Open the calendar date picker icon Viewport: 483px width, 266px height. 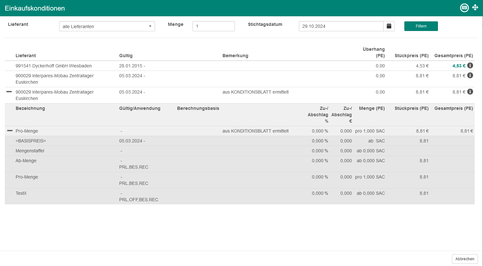pyautogui.click(x=389, y=26)
